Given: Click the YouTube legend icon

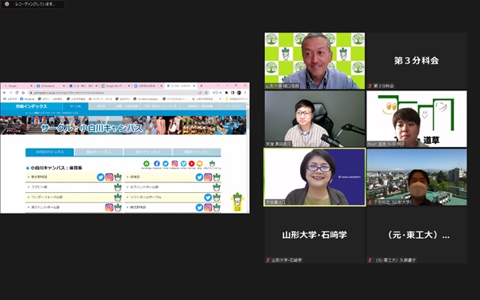Looking at the screenshot, I should pyautogui.click(x=192, y=163).
